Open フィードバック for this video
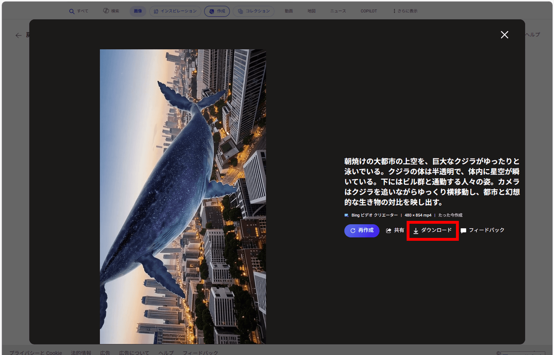 [483, 231]
